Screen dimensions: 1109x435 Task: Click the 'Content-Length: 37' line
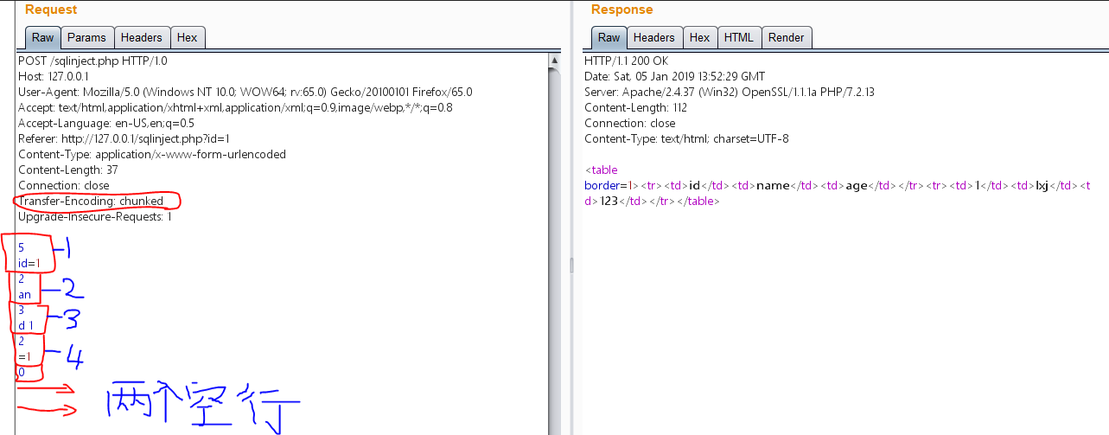[x=68, y=170]
